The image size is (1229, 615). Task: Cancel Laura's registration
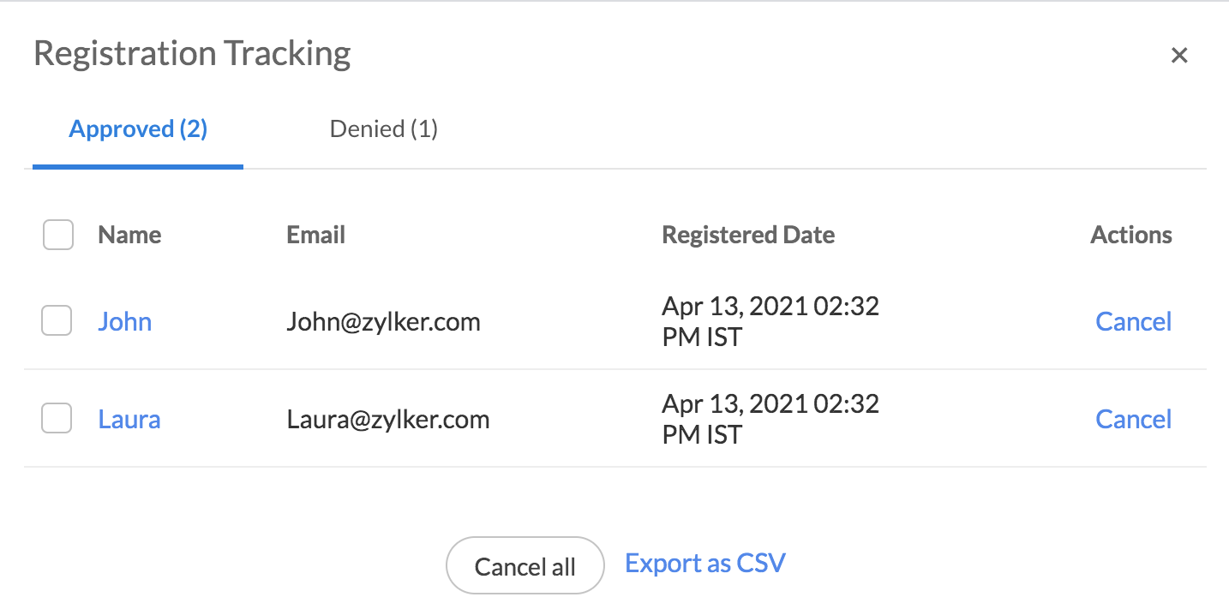click(x=1134, y=419)
